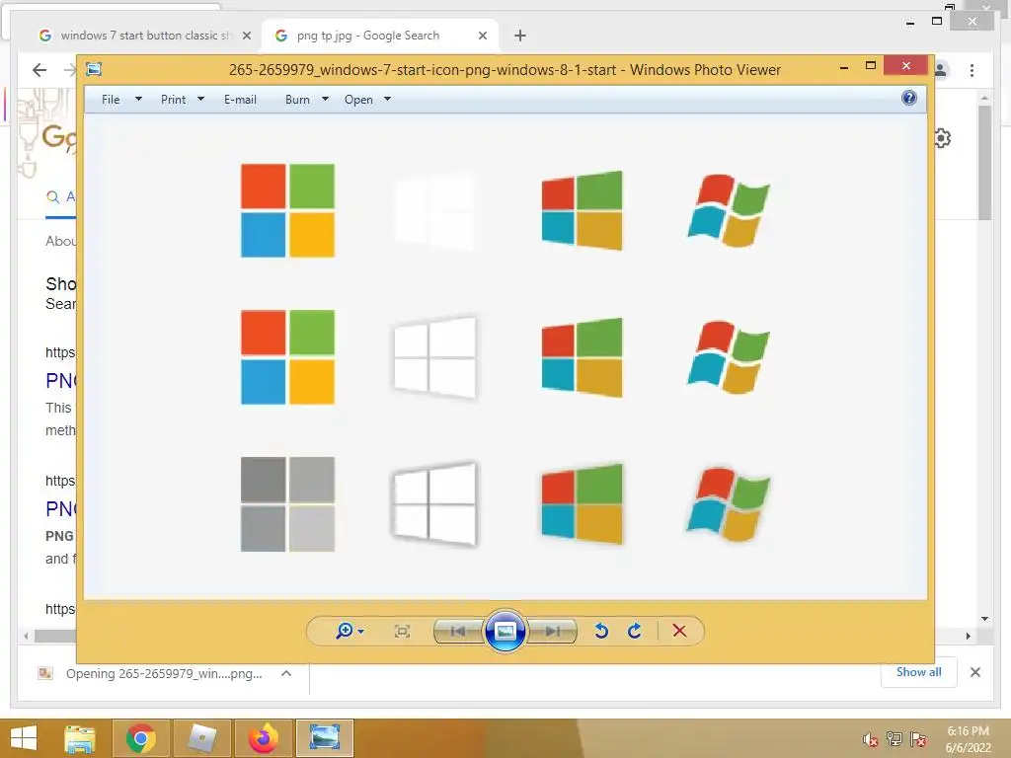Click the Chrome vertical scrollbar thumb
The width and height of the screenshot is (1011, 758).
(x=984, y=163)
